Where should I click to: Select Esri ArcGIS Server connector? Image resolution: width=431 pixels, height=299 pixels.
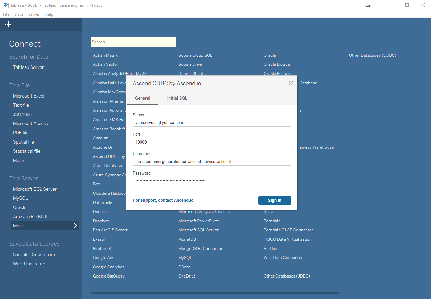pos(110,230)
